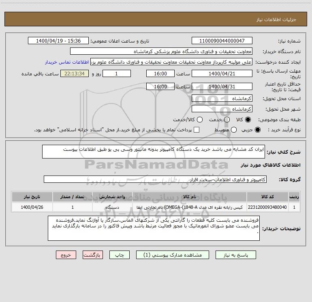
Task: Click the چاپ print button
Action: pyautogui.click(x=120, y=255)
